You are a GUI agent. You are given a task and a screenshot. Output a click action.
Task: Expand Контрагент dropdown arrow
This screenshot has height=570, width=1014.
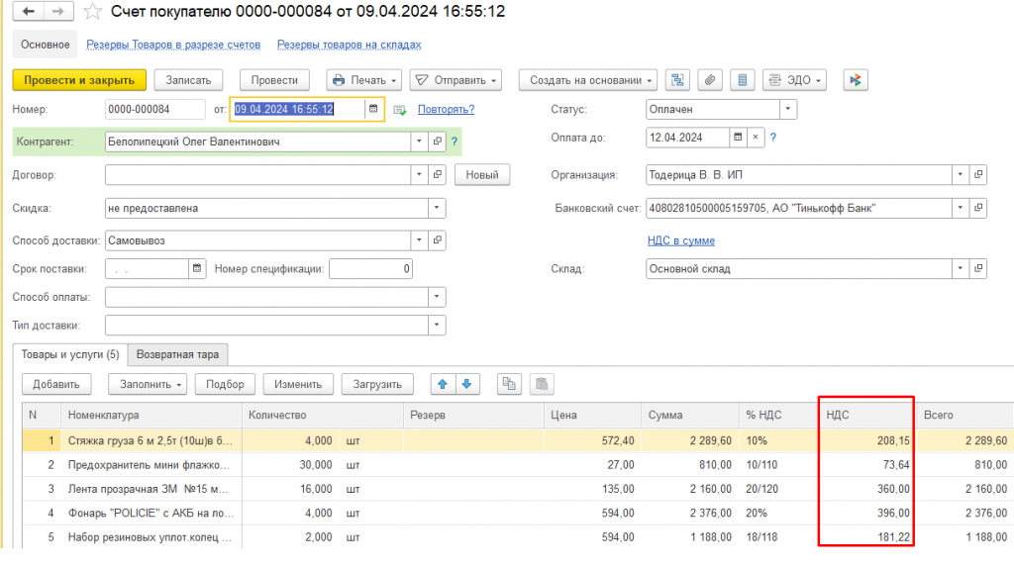pyautogui.click(x=419, y=141)
